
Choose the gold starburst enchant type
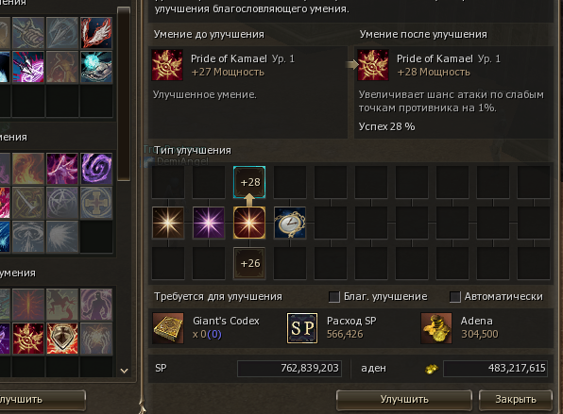click(168, 223)
